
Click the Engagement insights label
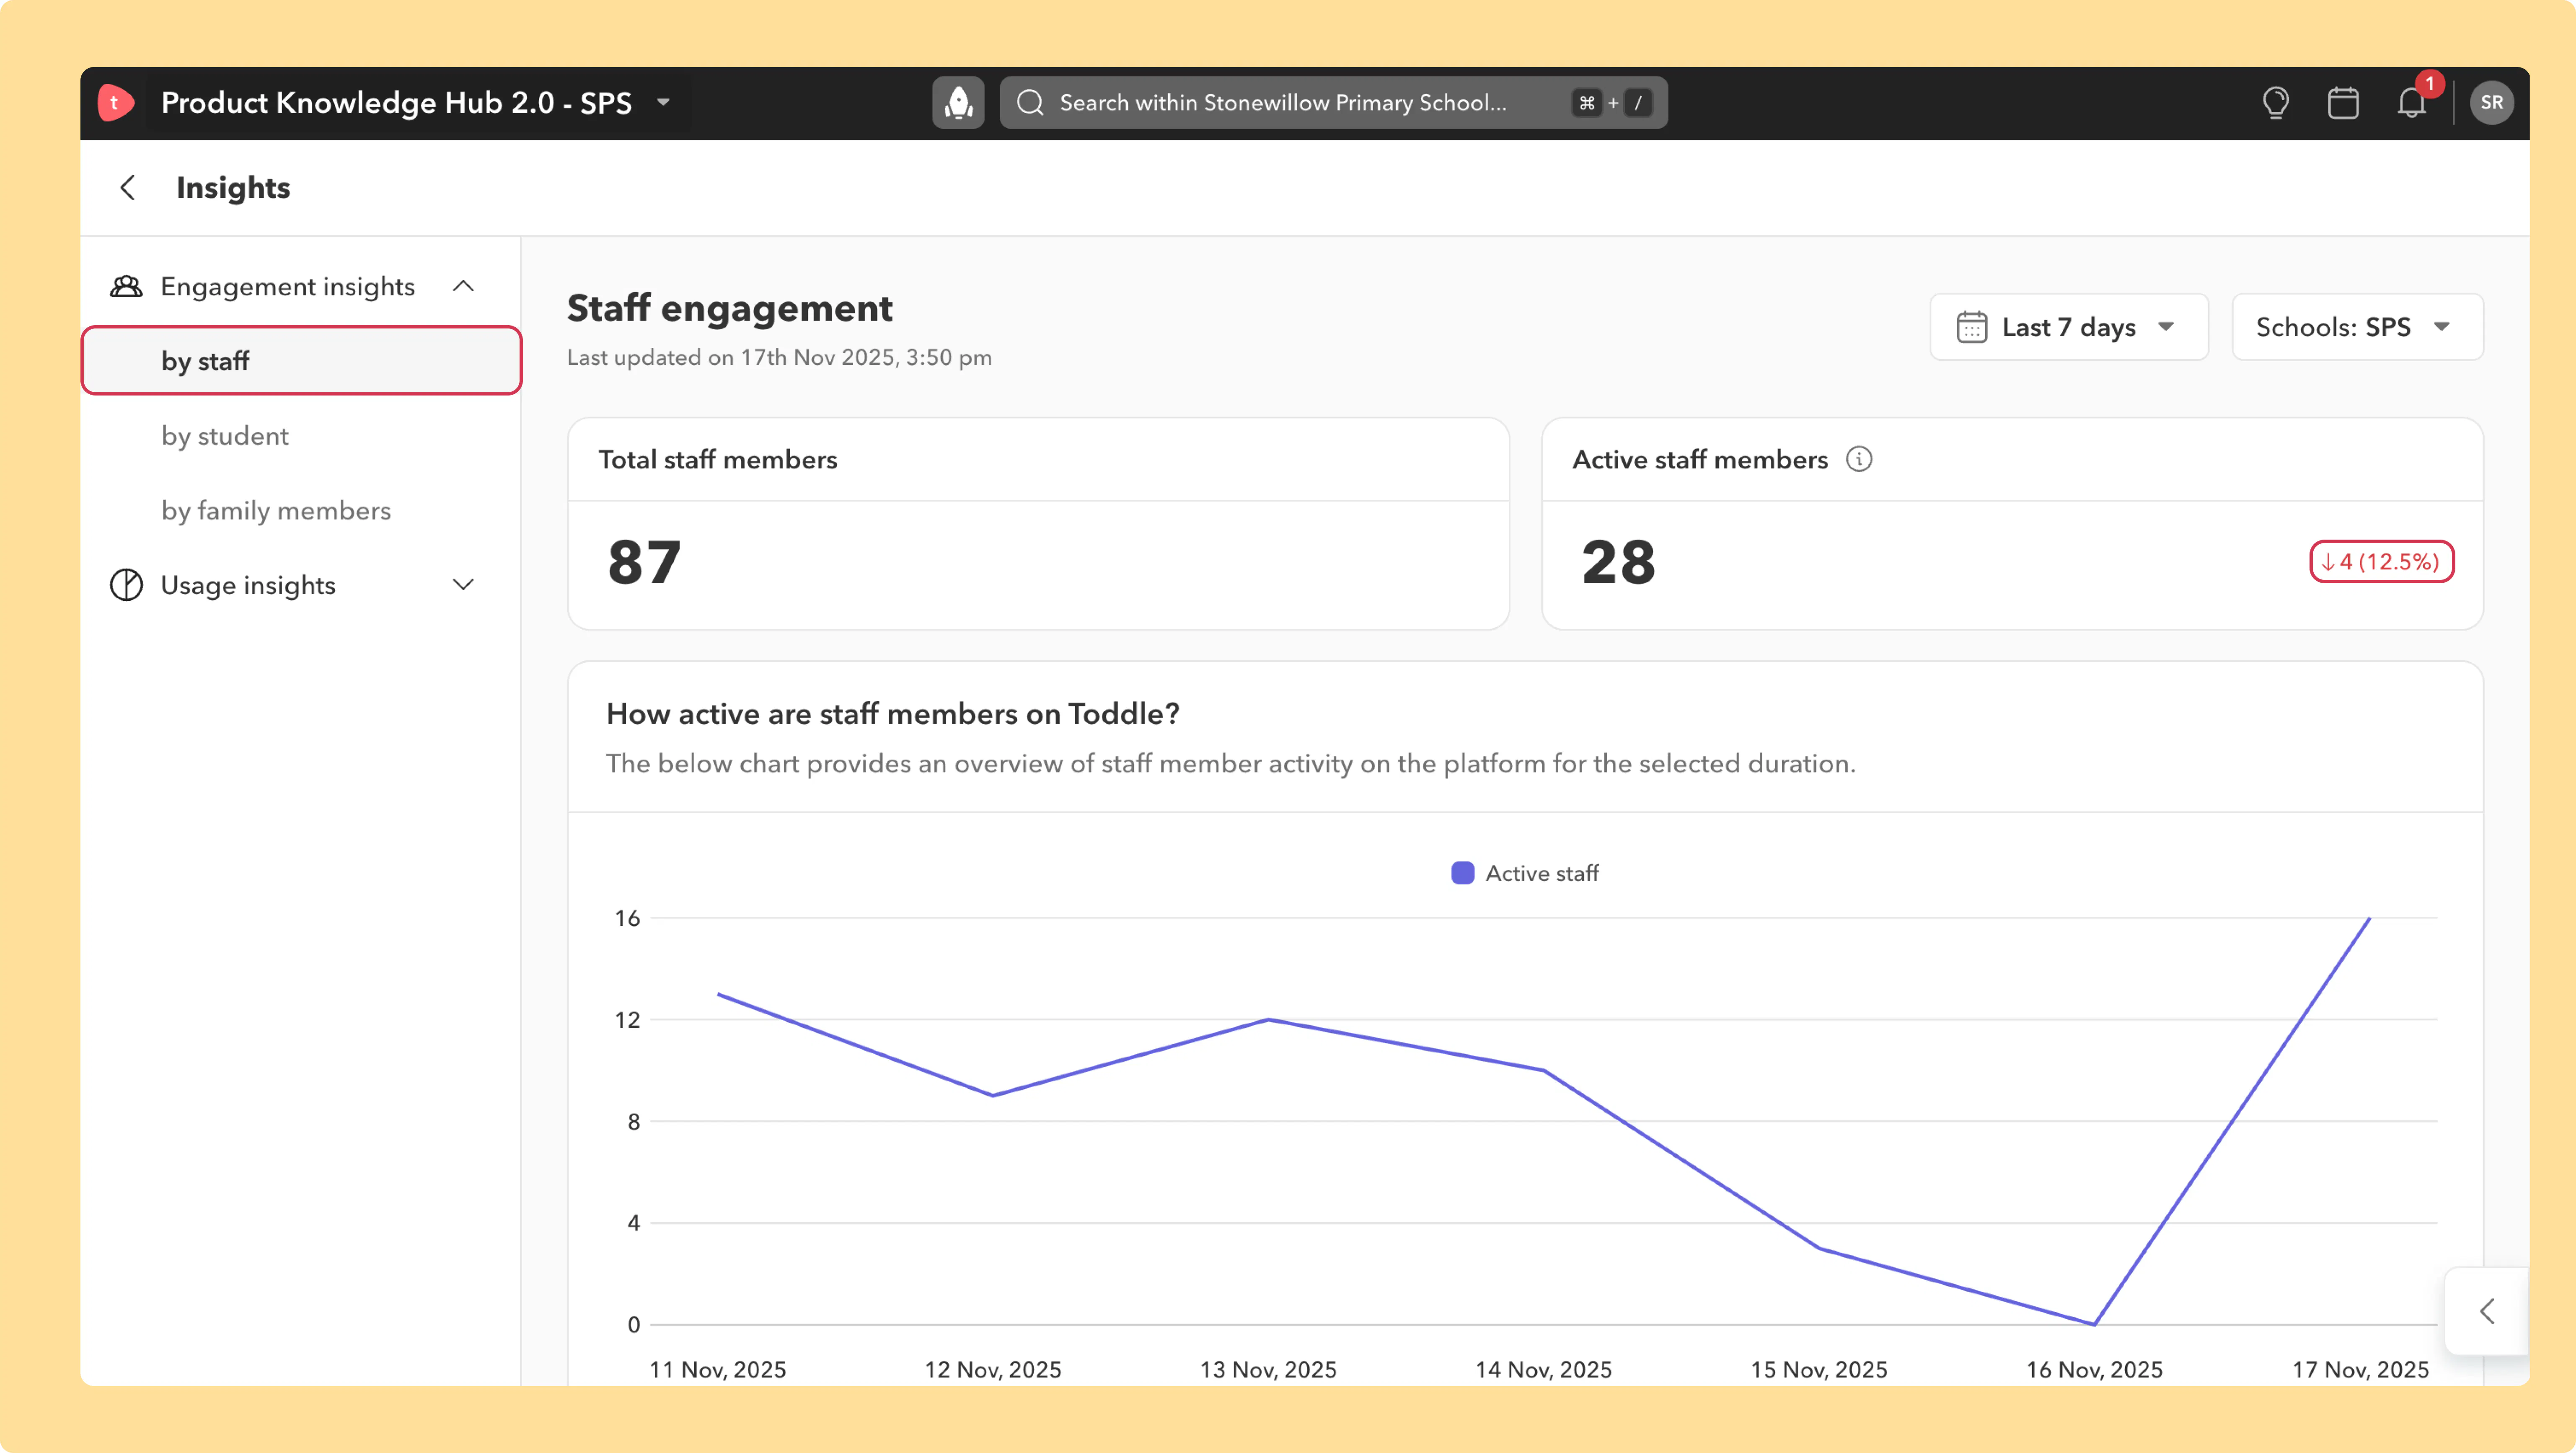288,286
